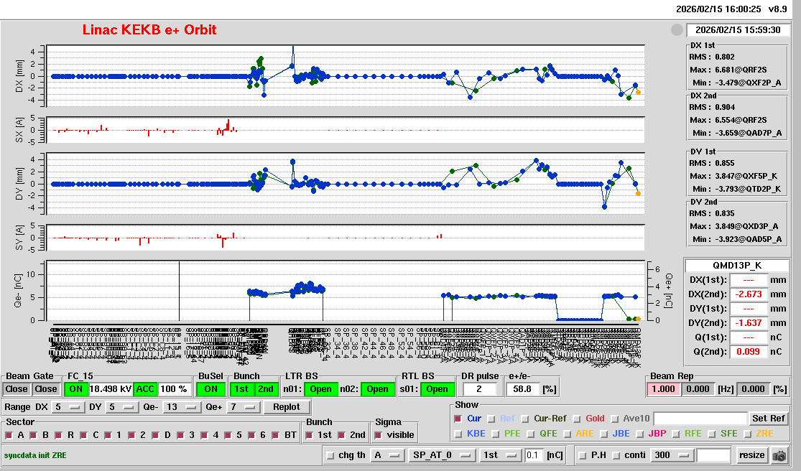
Task: Toggle Sector B checkbox
Action: 34,435
